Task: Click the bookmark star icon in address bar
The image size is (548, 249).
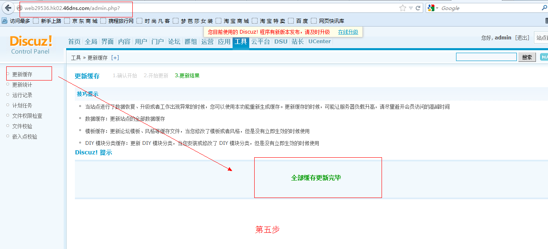Action: [x=402, y=8]
